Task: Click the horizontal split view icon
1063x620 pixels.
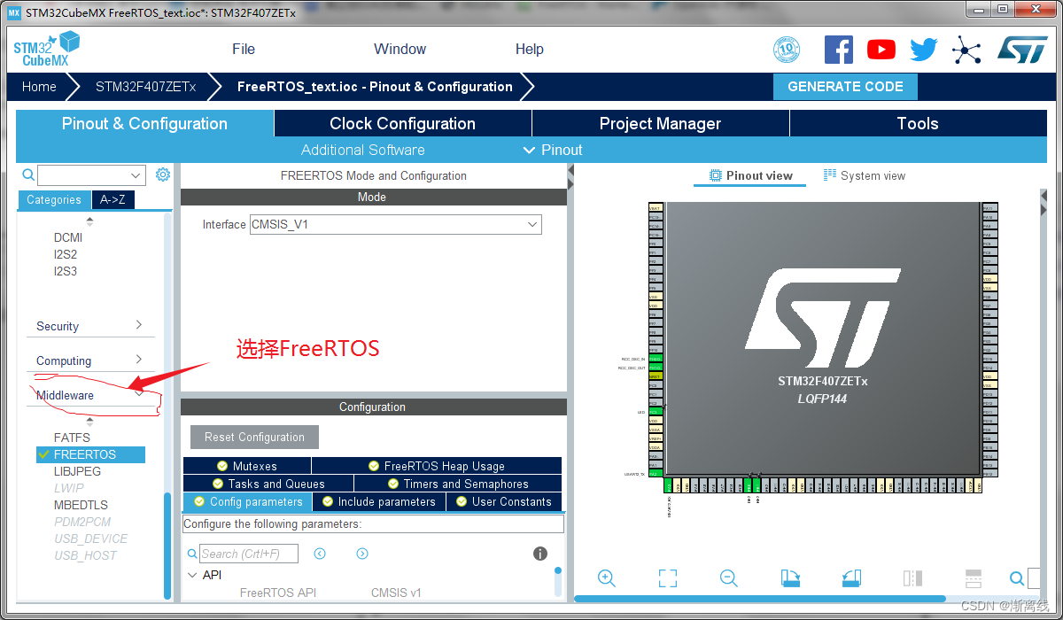Action: click(x=973, y=578)
